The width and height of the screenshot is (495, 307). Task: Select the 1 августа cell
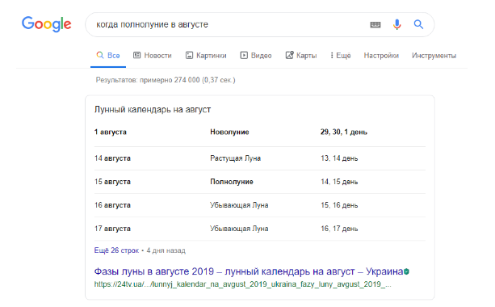[x=110, y=132]
